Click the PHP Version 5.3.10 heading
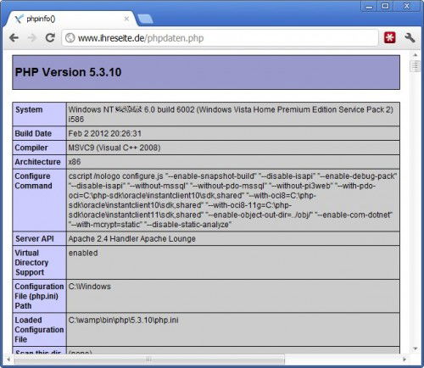This screenshot has width=424, height=368. coord(68,72)
